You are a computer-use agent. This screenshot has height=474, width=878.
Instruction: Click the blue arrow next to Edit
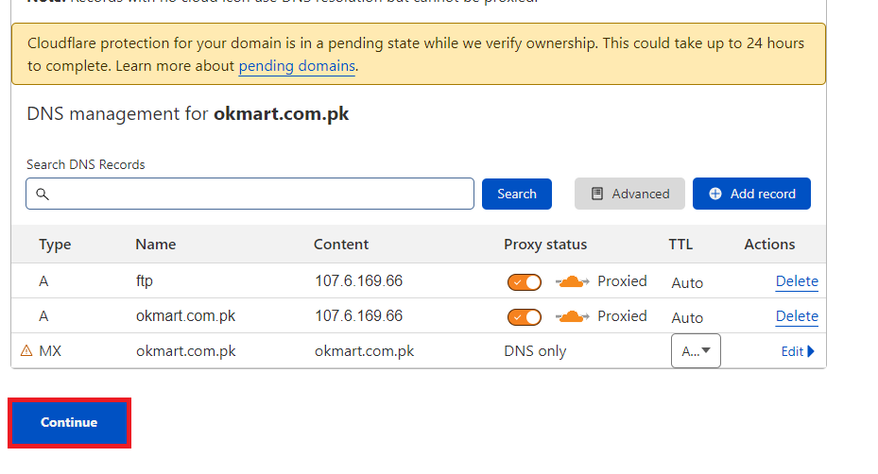point(811,351)
